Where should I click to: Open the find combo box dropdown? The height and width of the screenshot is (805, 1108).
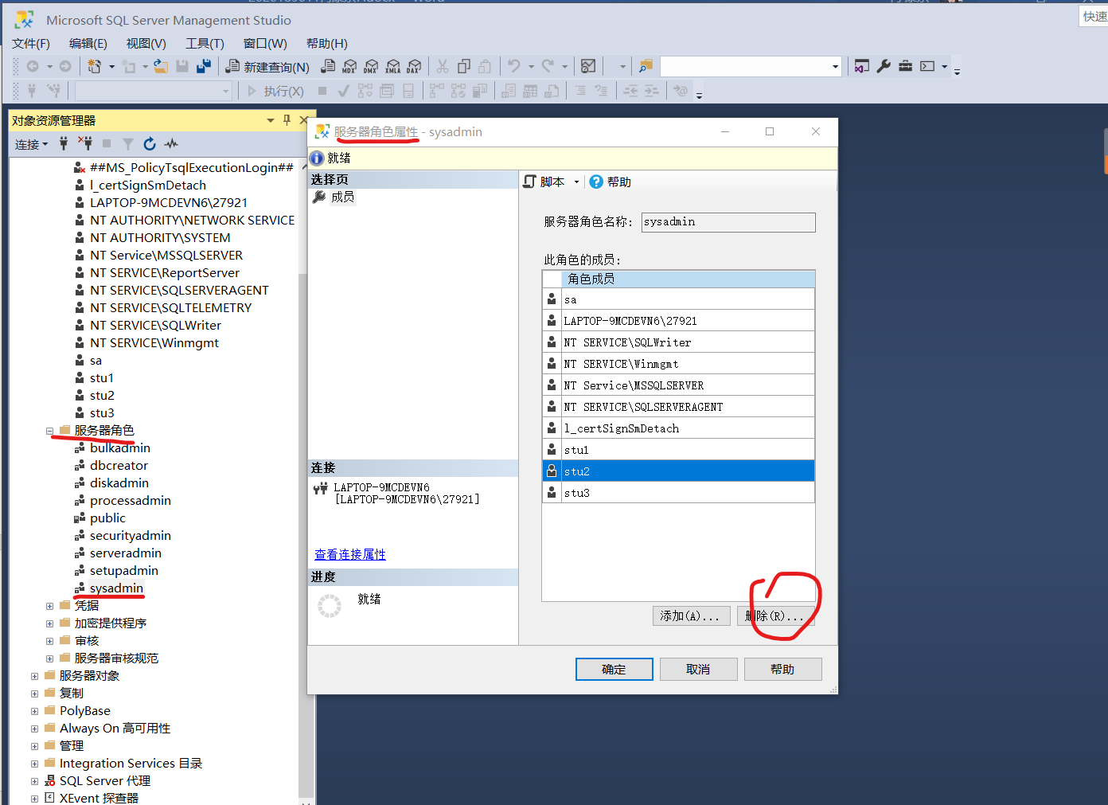tap(835, 67)
